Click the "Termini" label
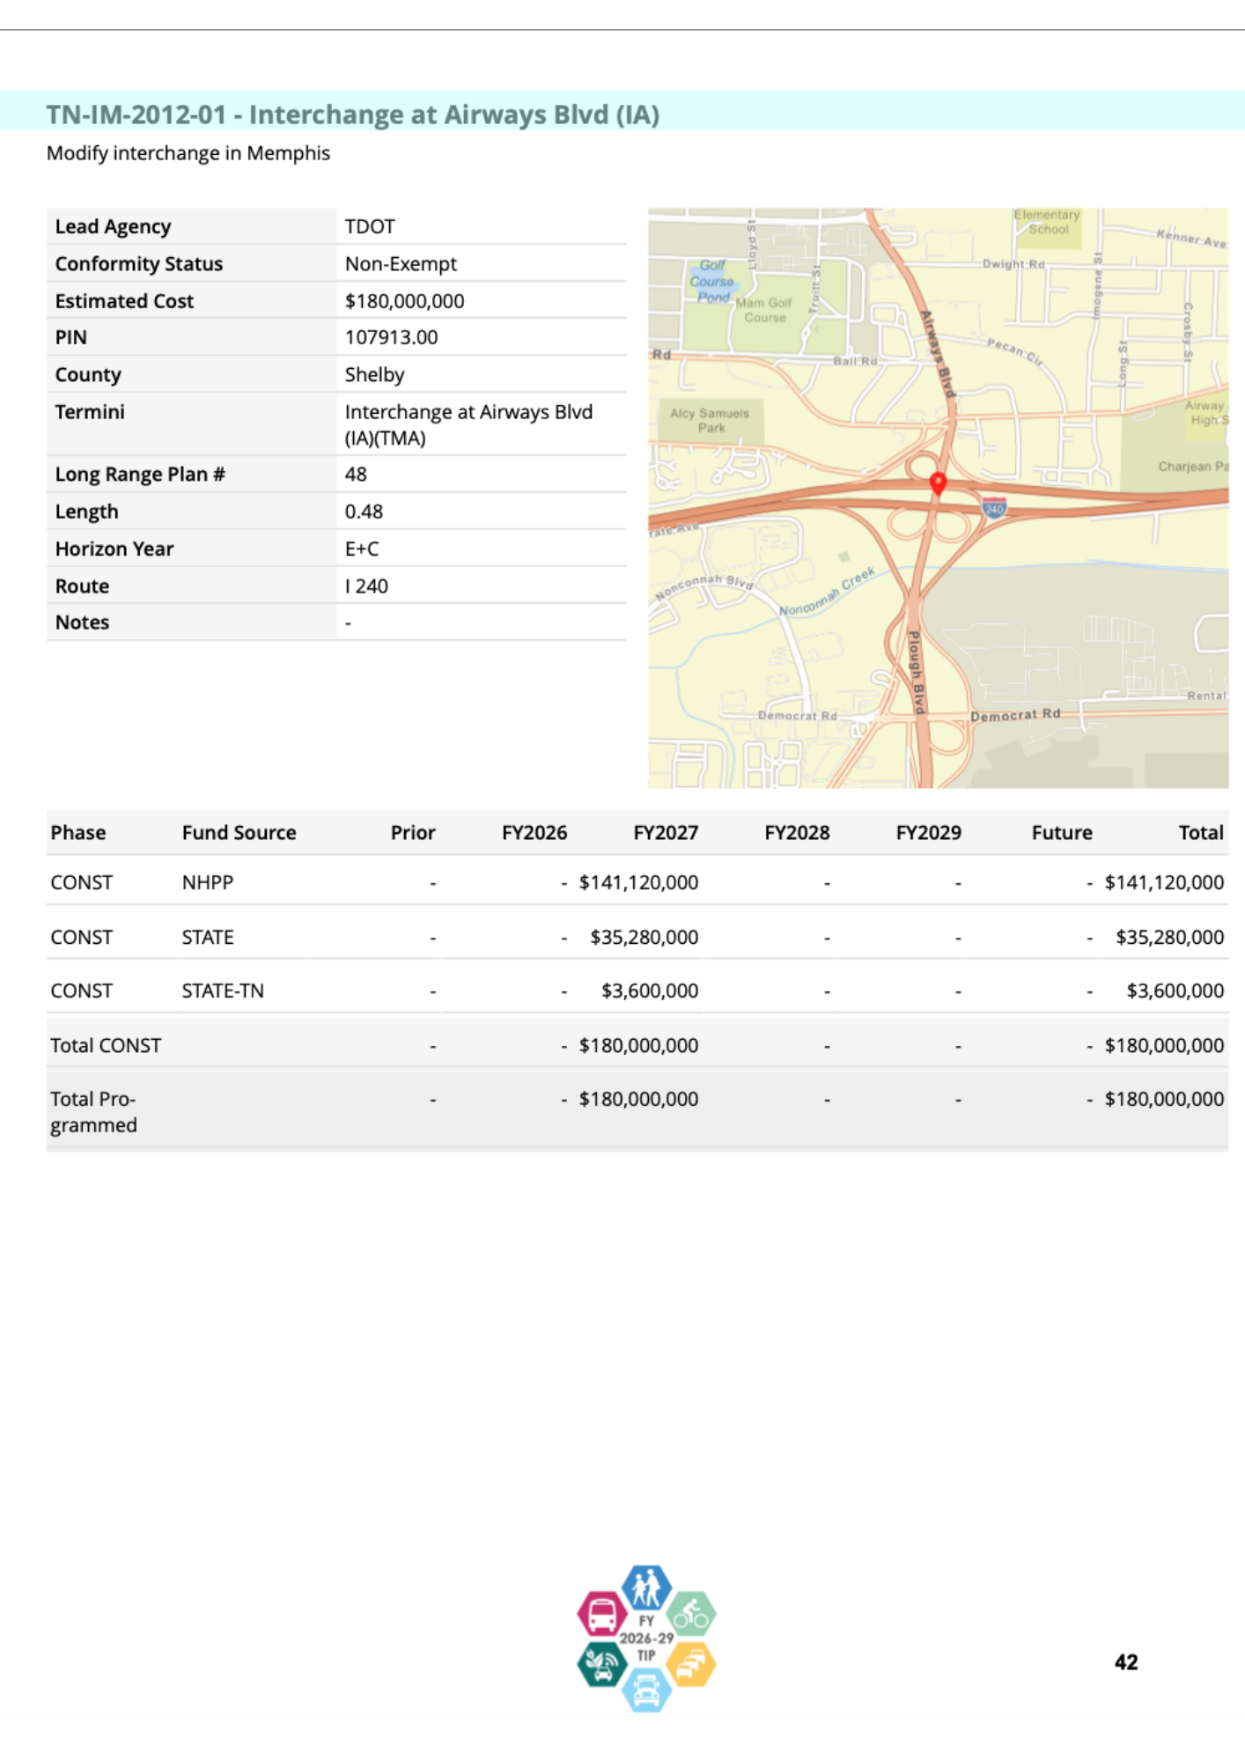 coord(90,412)
